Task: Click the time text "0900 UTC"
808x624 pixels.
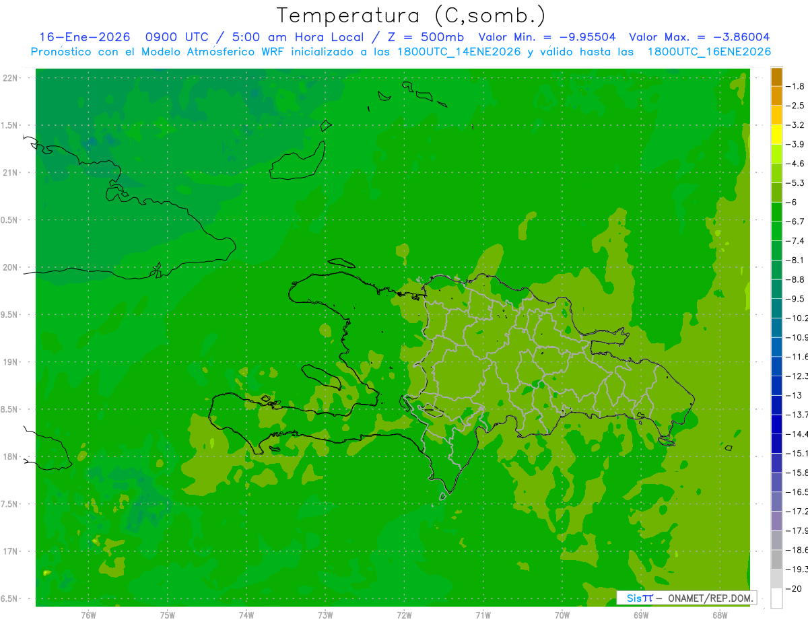Action: click(178, 37)
